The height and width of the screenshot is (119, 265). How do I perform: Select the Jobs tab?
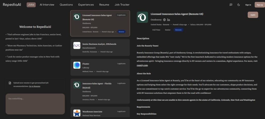31,5
